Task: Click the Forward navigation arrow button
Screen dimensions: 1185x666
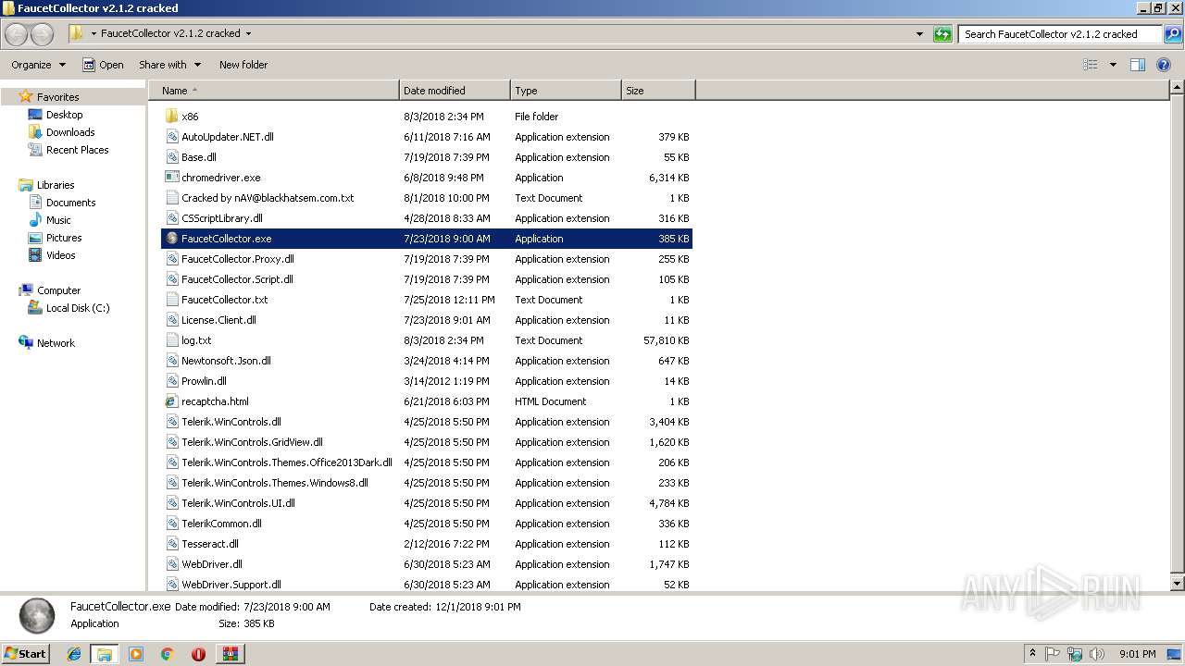Action: pos(42,34)
